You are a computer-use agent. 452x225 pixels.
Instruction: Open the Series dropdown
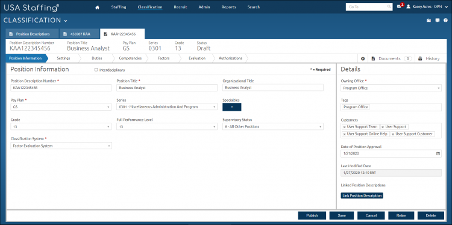(167, 107)
